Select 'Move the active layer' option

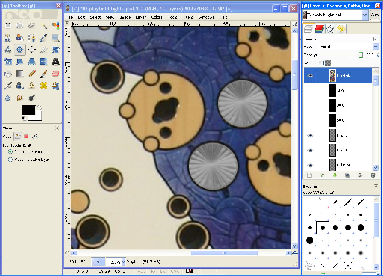click(10, 160)
